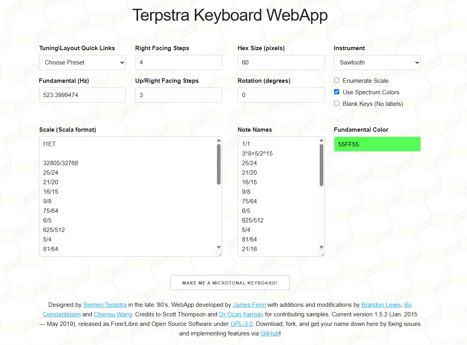
Task: Click the Scale textarea scroll-up arrow
Action: pyautogui.click(x=219, y=140)
